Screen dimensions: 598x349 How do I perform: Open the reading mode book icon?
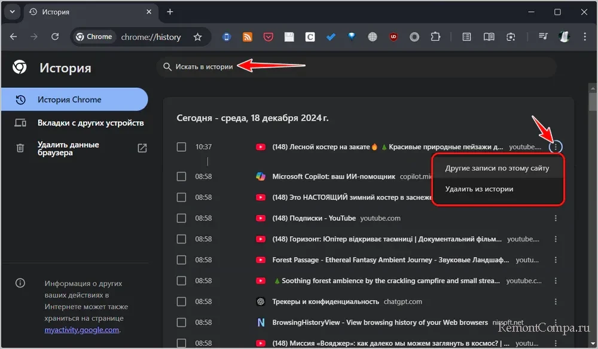(x=489, y=37)
